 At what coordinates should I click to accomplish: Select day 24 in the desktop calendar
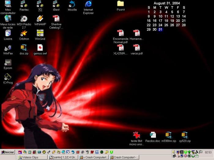pos(160,25)
